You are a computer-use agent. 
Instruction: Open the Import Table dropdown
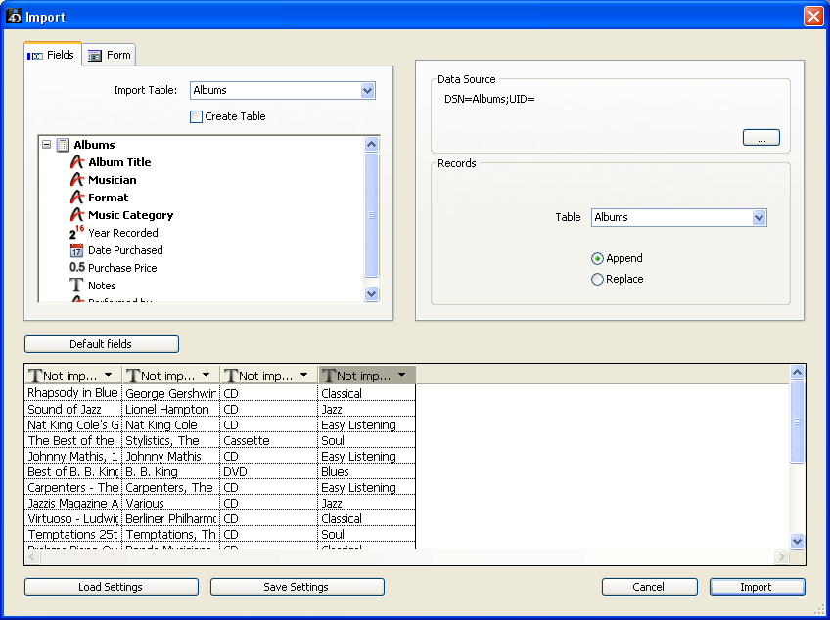367,91
